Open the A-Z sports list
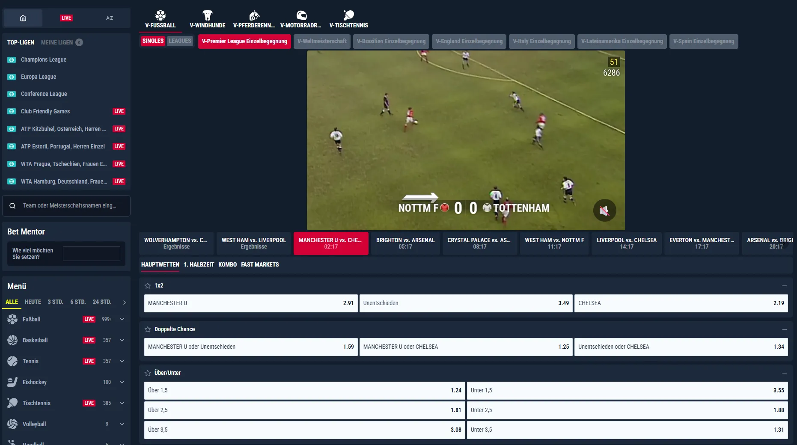This screenshot has height=445, width=797. 110,18
